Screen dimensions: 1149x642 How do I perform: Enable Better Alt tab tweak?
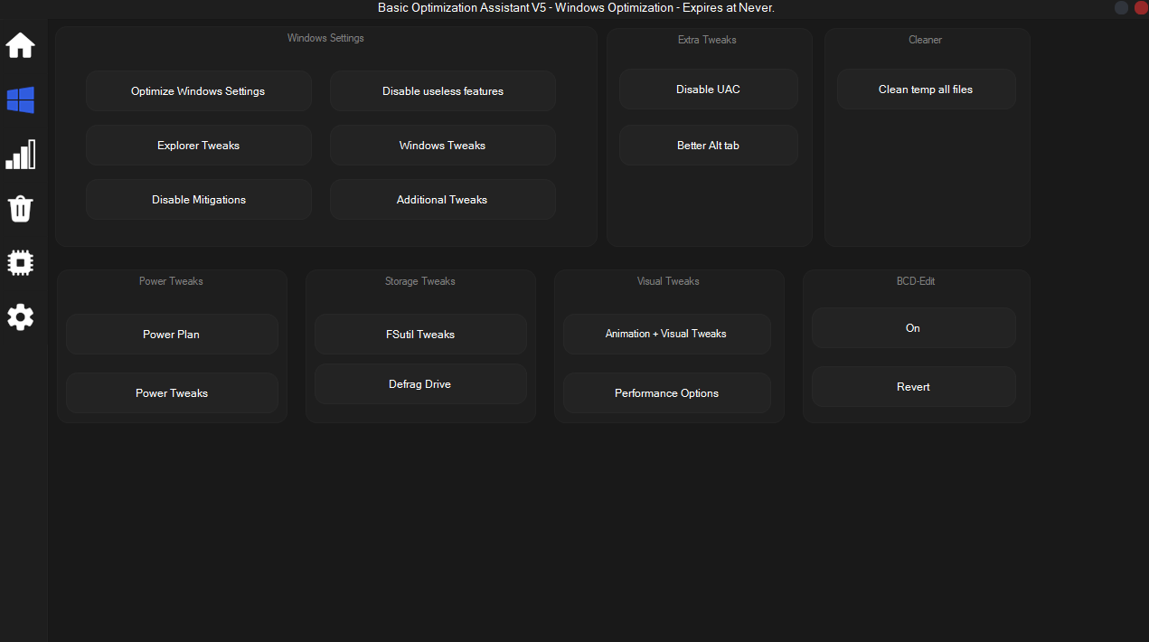click(708, 146)
